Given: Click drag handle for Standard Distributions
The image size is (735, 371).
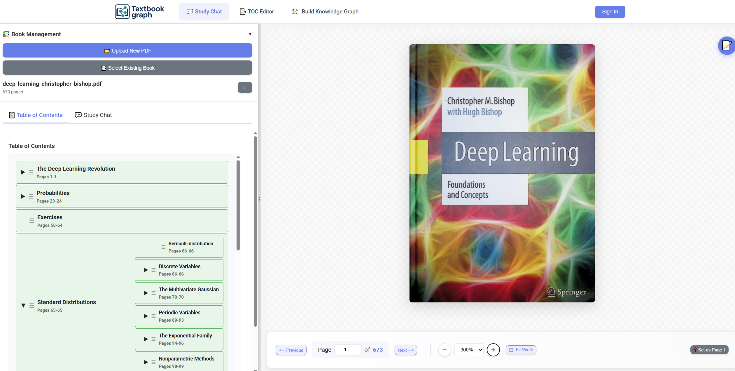Looking at the screenshot, I should tap(32, 306).
